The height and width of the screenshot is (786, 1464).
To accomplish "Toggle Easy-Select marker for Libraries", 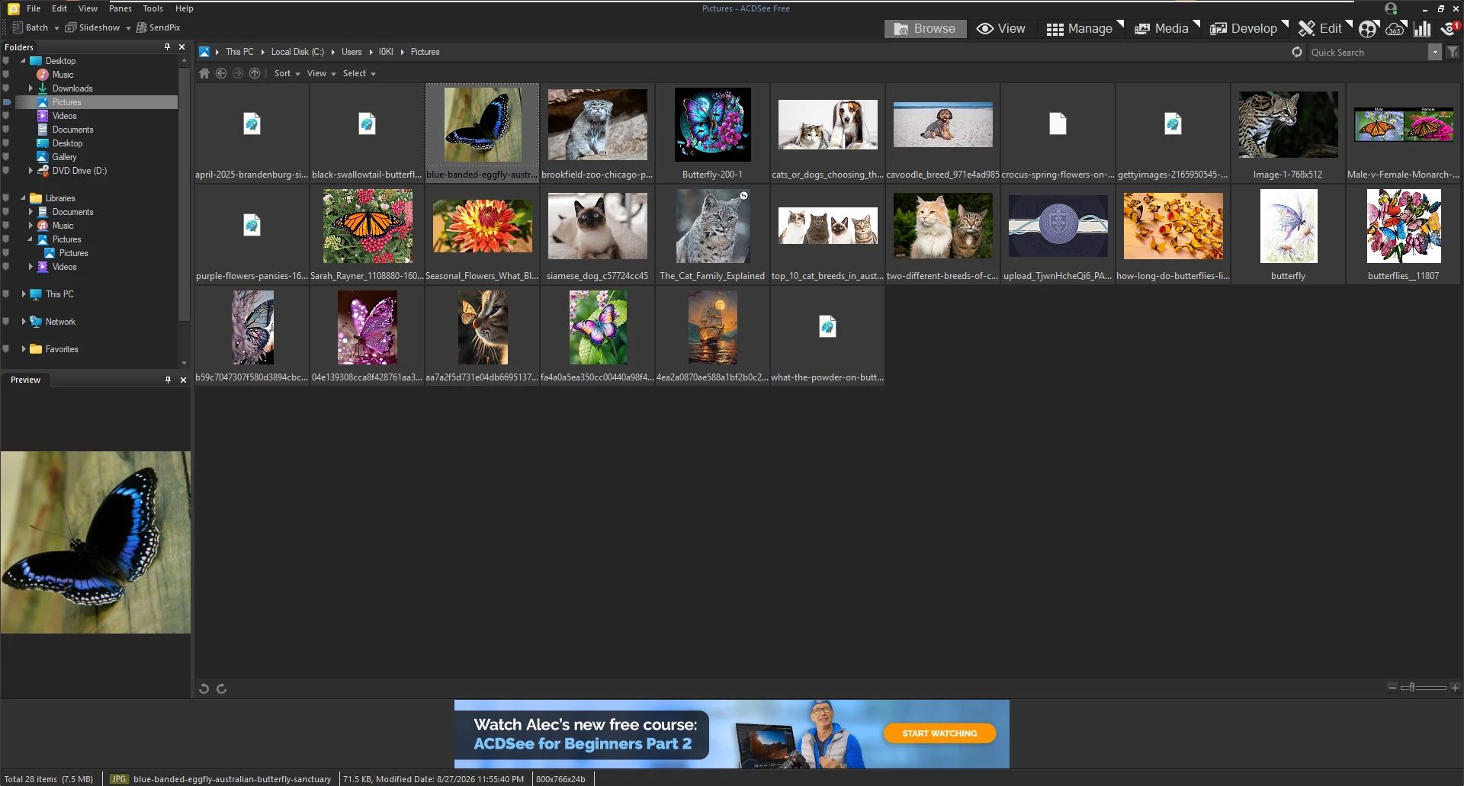I will (6, 198).
